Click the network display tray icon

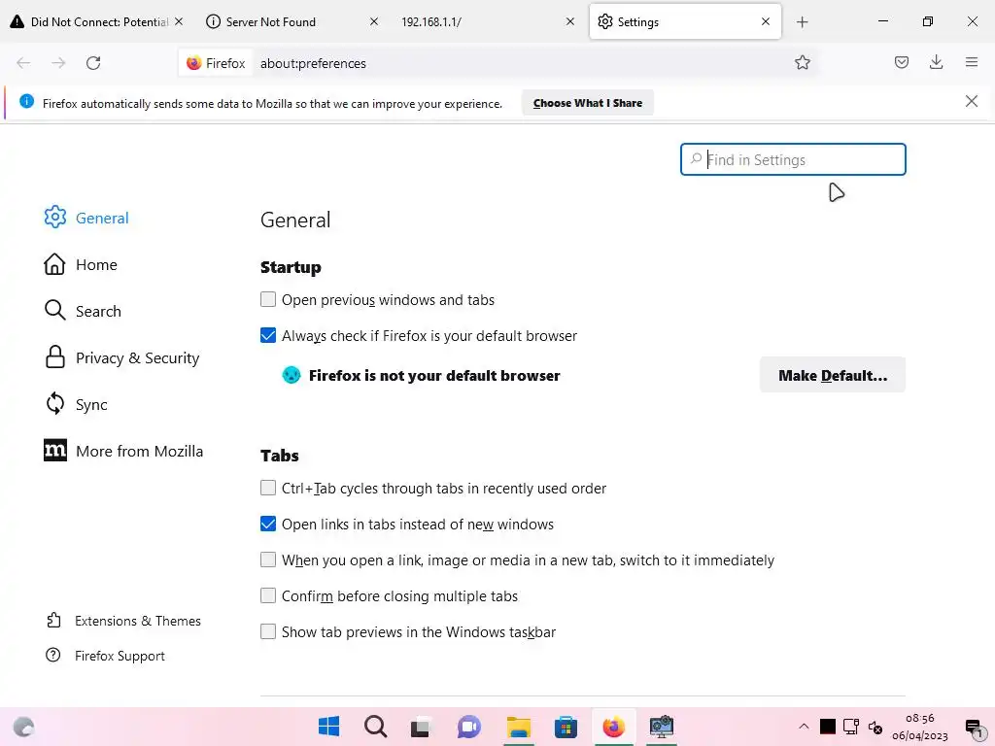851,727
